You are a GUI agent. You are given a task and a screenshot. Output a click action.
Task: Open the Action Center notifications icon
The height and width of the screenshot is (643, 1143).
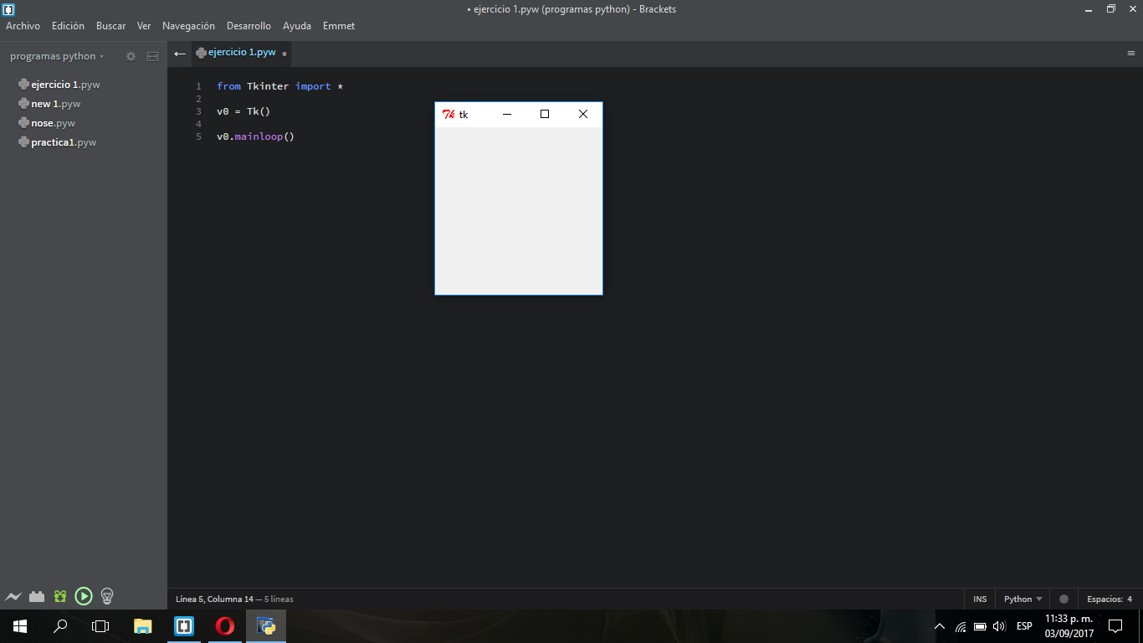click(1115, 626)
